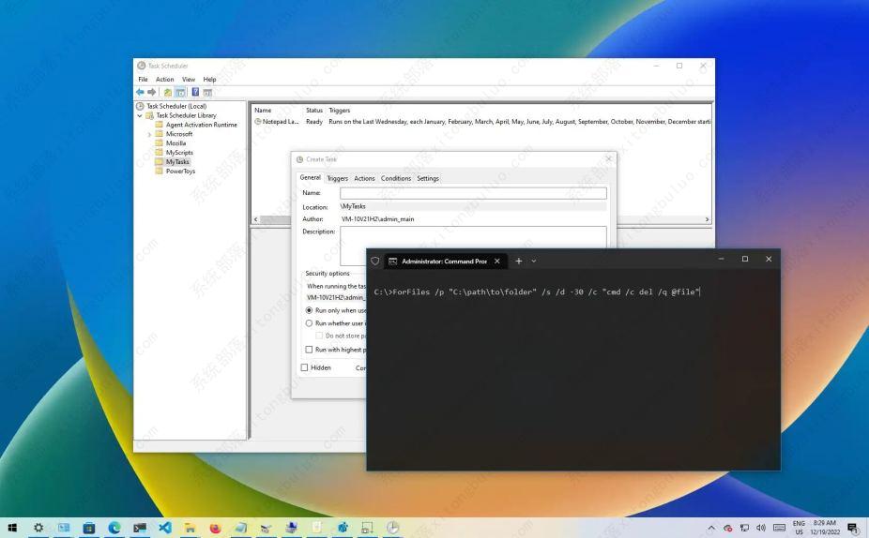Click the Description text box in Create Task
Image resolution: width=869 pixels, height=538 pixels.
(473, 238)
